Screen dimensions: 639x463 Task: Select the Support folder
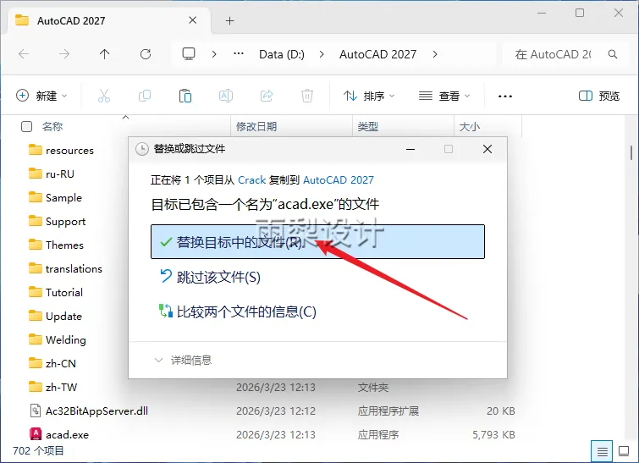[x=65, y=221]
